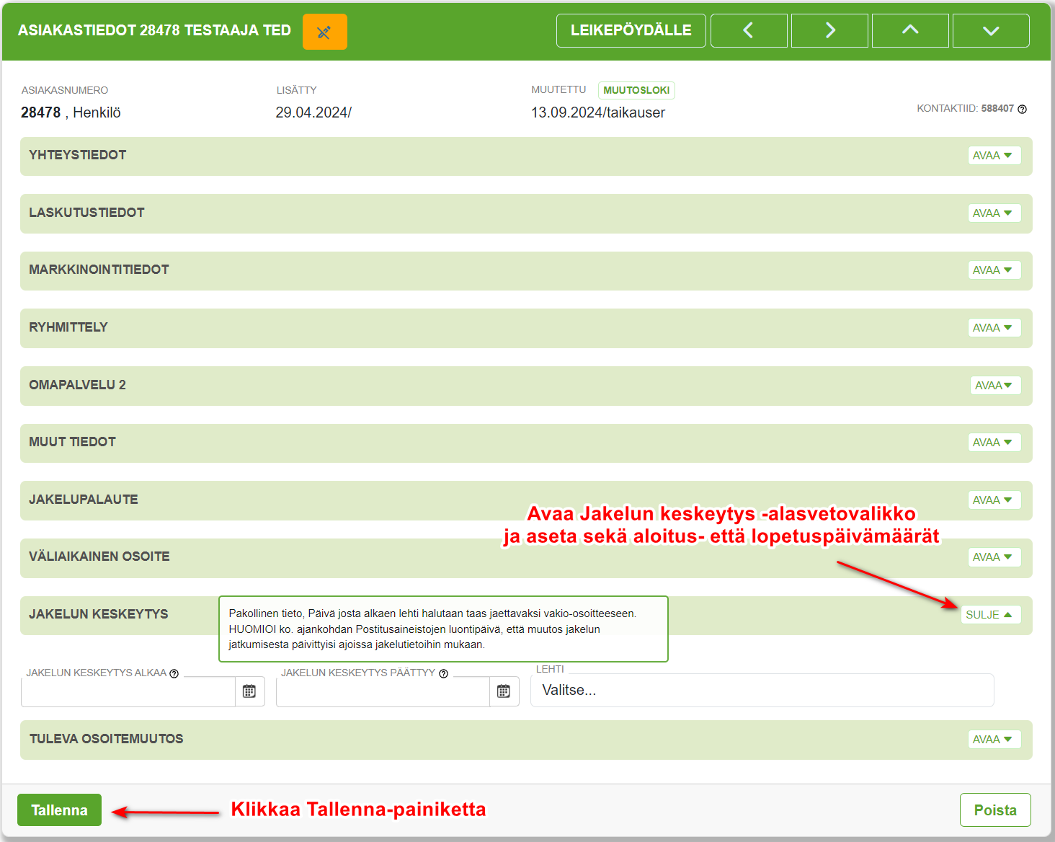Click the down chevron button in header
The width and height of the screenshot is (1055, 842).
(x=991, y=30)
